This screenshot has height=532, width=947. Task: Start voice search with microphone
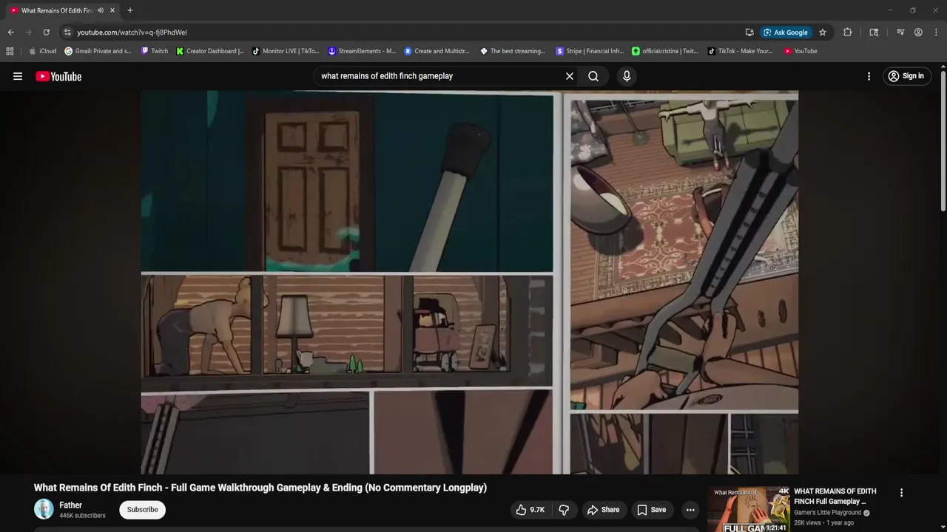pos(627,76)
